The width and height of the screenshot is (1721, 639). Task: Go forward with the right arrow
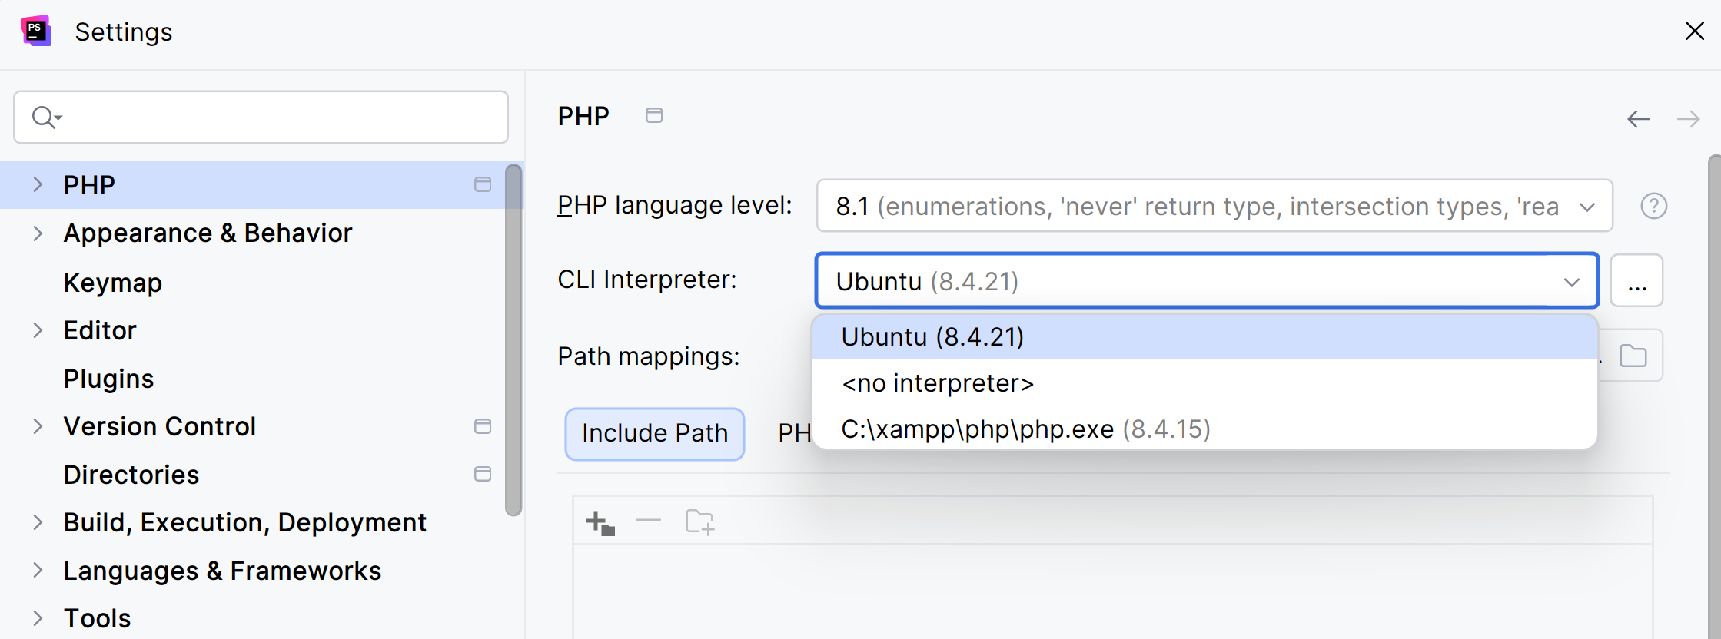pos(1688,119)
